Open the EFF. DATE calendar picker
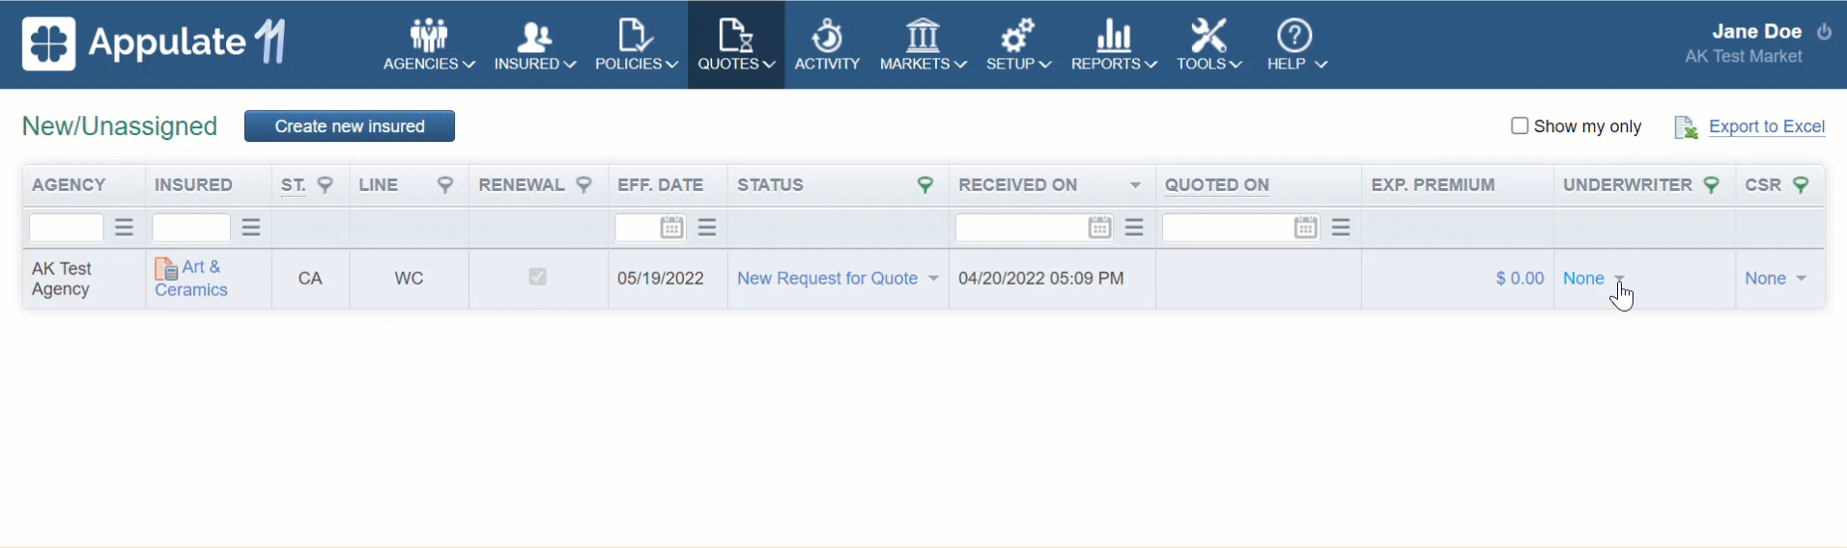This screenshot has height=548, width=1847. (672, 228)
